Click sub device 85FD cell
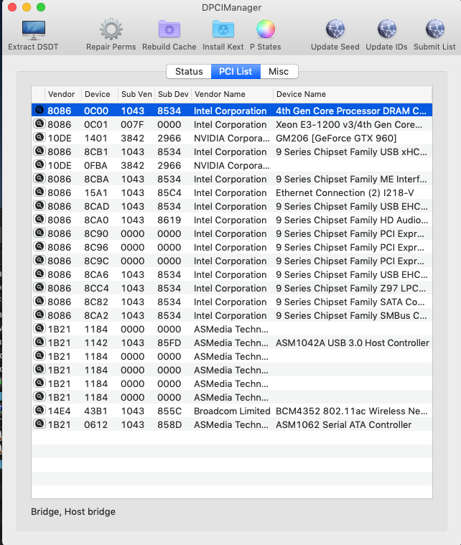The width and height of the screenshot is (461, 545). 169,343
